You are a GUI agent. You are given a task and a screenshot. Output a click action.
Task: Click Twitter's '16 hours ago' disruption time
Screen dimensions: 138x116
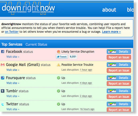click(87, 109)
